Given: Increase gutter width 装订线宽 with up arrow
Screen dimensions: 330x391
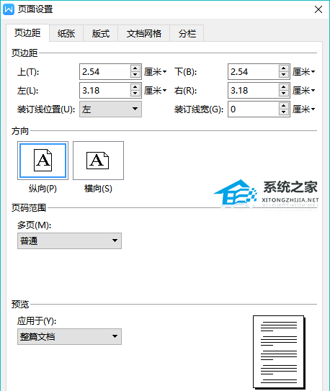Looking at the screenshot, I should tap(283, 106).
